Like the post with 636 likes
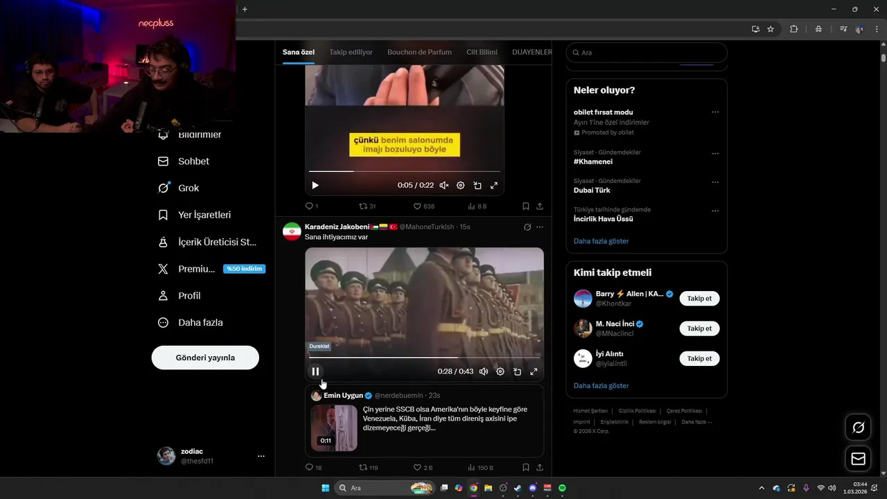This screenshot has height=499, width=887. click(x=424, y=207)
